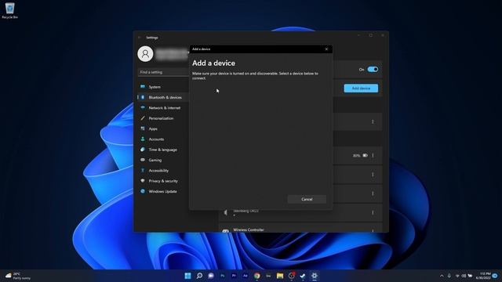The image size is (502, 282).
Task: Click the Privacy & security shield icon
Action: click(143, 181)
